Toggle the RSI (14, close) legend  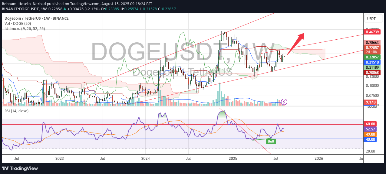16,111
